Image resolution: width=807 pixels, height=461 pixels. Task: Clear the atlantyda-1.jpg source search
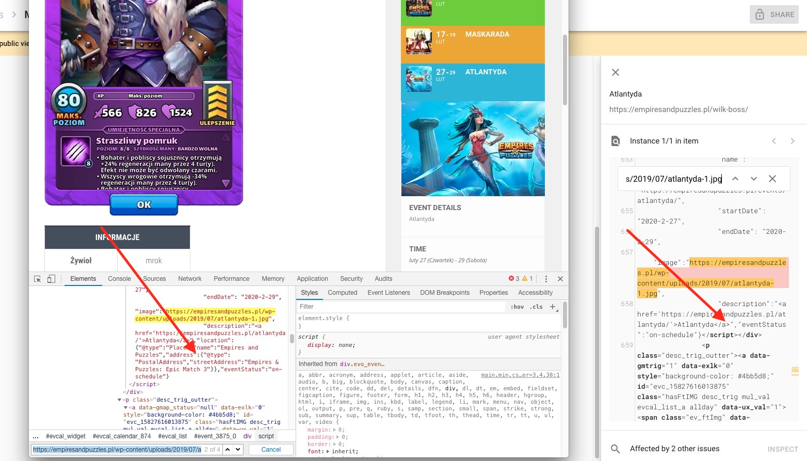coord(772,179)
